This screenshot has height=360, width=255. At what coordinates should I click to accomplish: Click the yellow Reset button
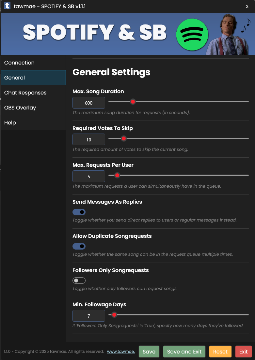point(220,352)
